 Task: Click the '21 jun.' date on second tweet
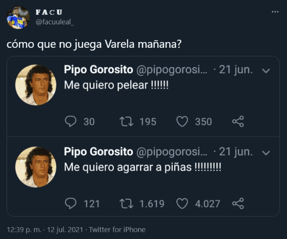(236, 152)
